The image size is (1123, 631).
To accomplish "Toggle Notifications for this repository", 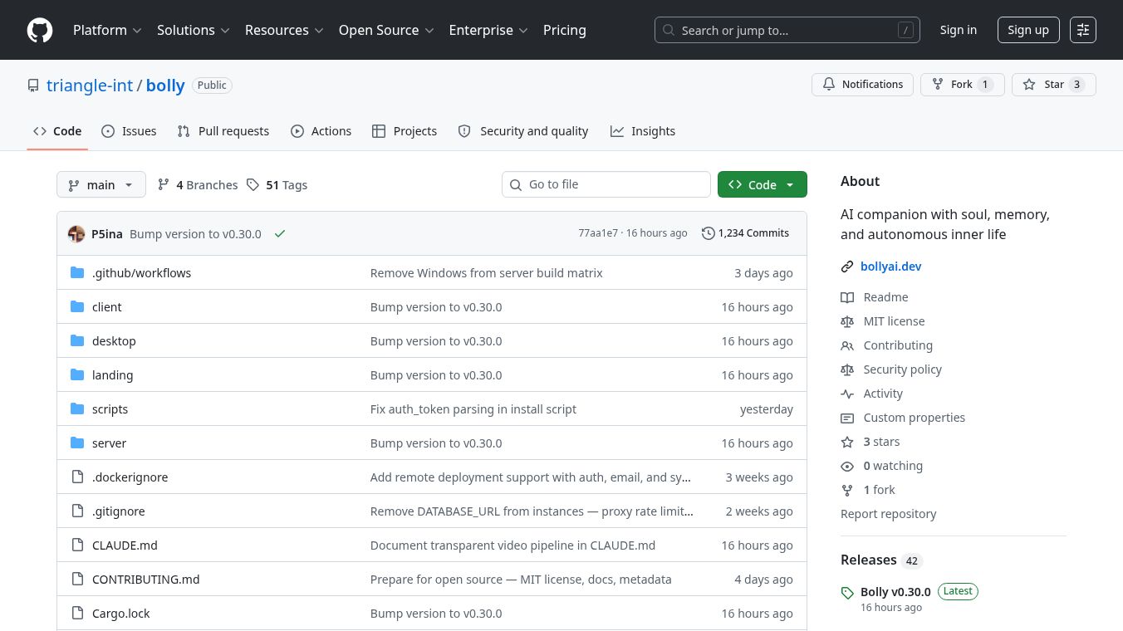I will [862, 85].
